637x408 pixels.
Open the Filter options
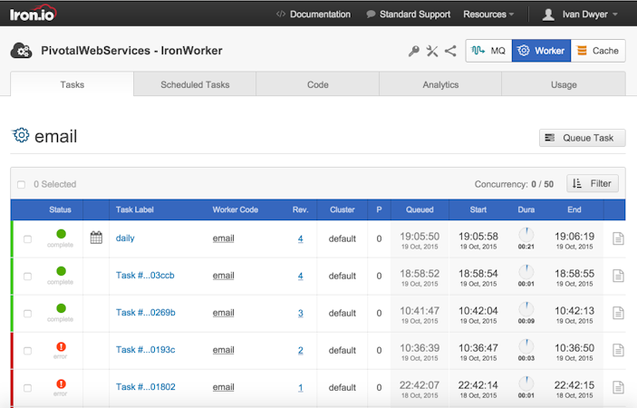click(x=593, y=184)
